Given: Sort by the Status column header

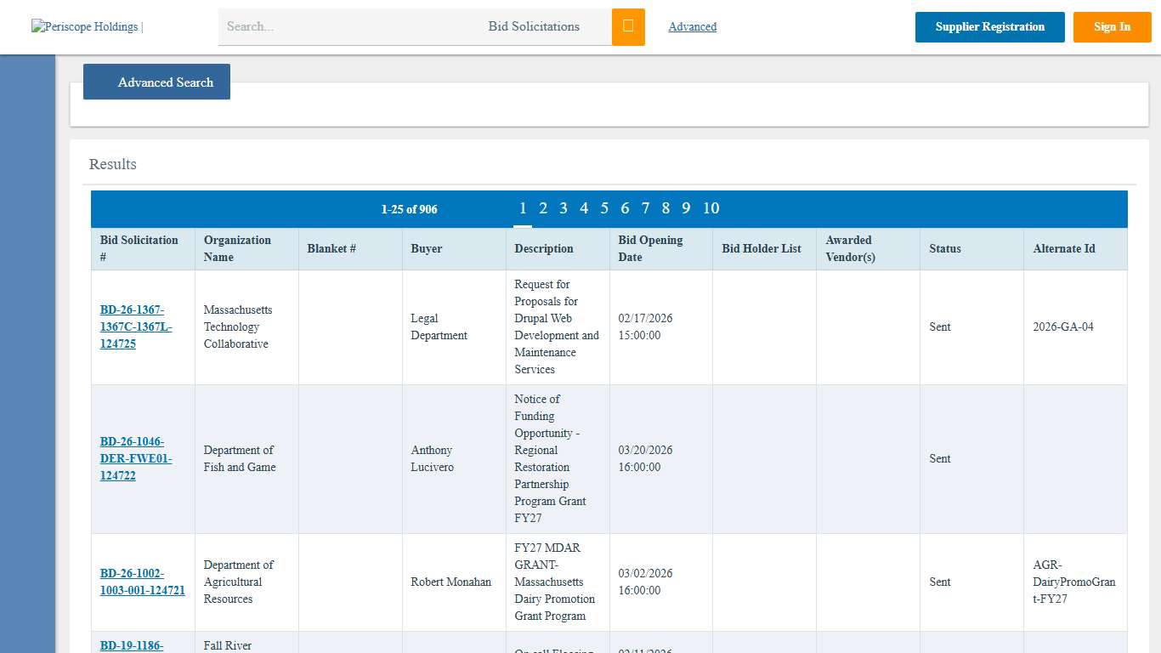Looking at the screenshot, I should (944, 248).
